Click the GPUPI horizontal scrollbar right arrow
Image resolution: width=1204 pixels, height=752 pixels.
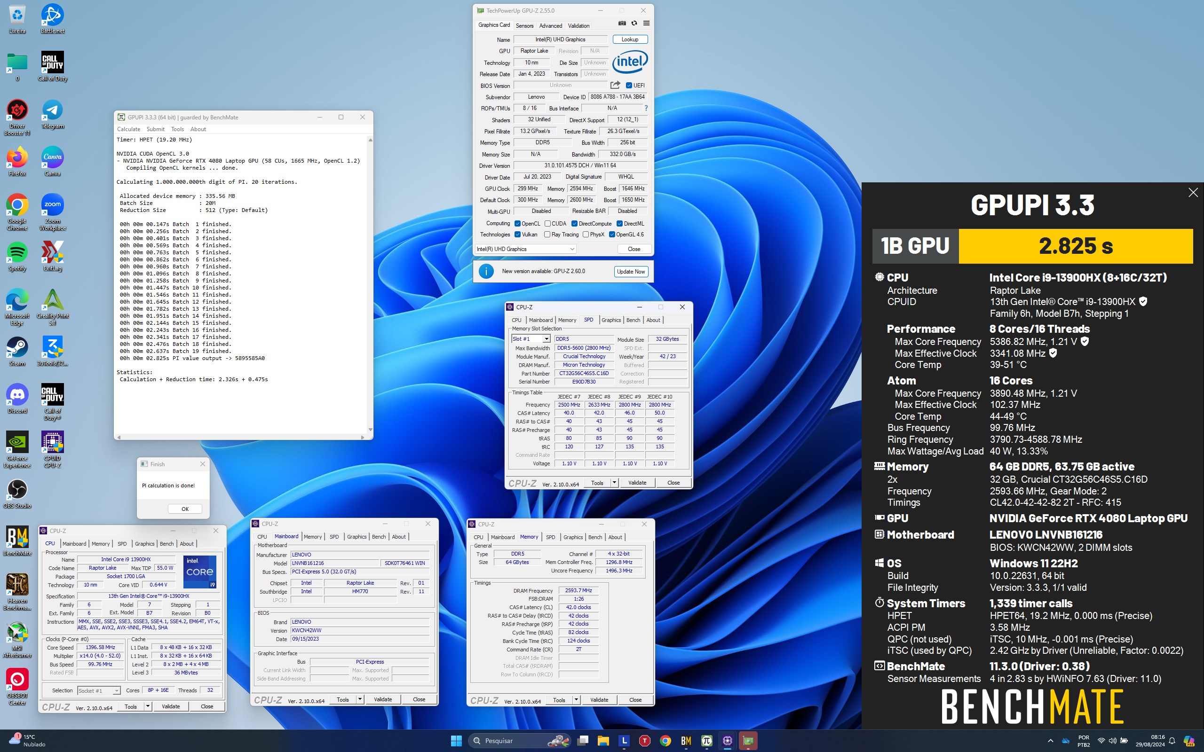click(x=363, y=437)
